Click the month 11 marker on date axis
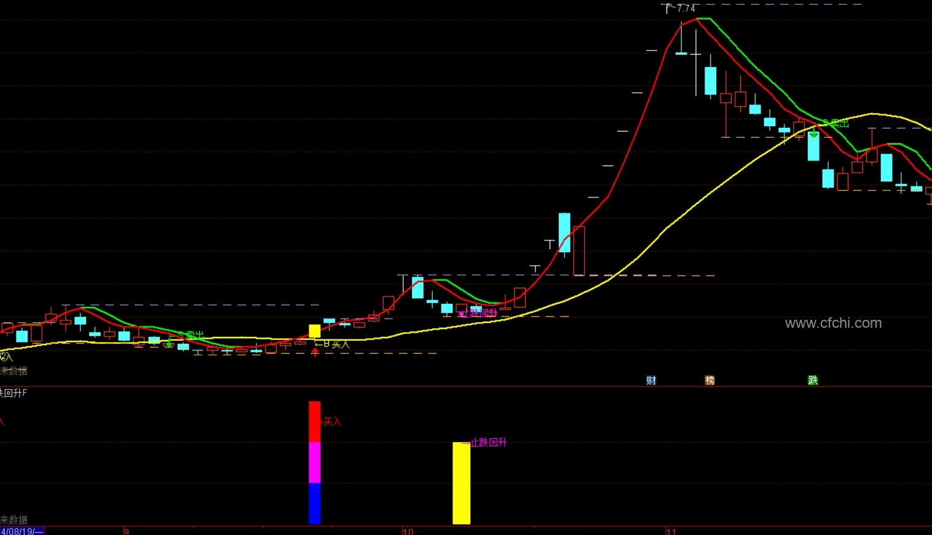932x535 pixels. (671, 531)
